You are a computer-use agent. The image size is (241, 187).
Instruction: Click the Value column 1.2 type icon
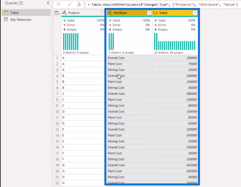click(x=155, y=13)
